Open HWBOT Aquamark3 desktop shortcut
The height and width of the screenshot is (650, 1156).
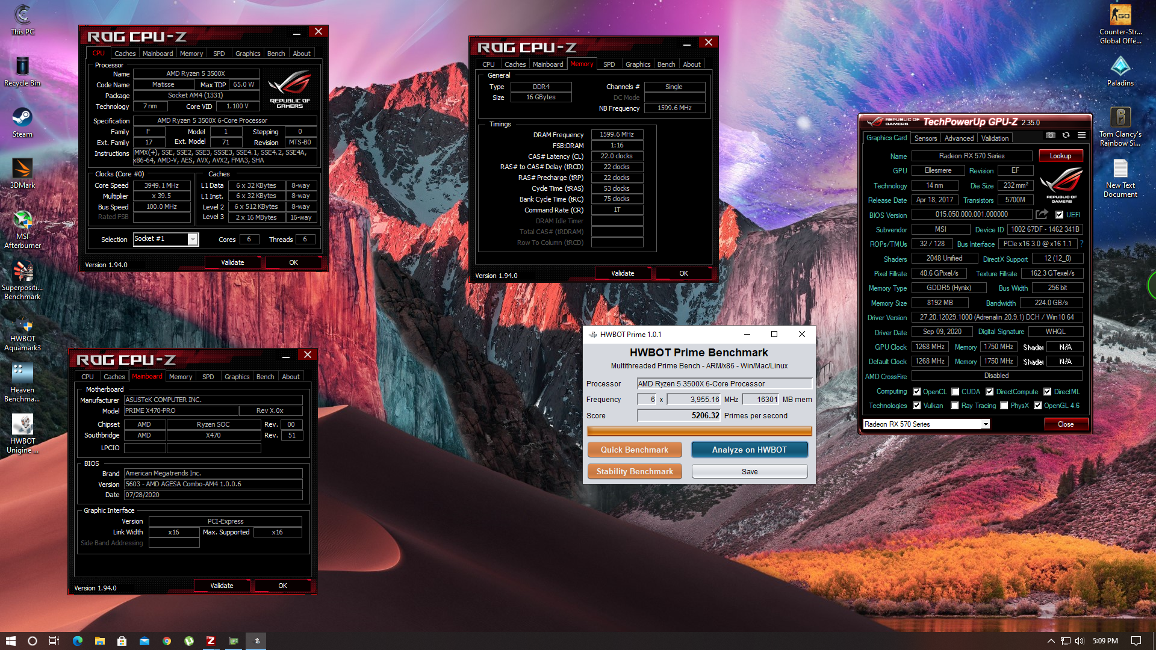point(22,332)
